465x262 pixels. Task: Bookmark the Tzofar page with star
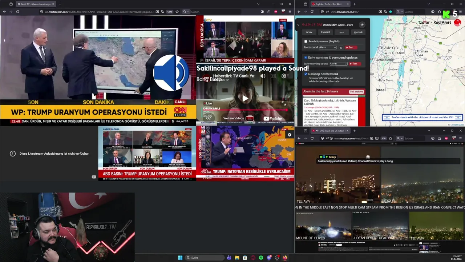(x=391, y=12)
